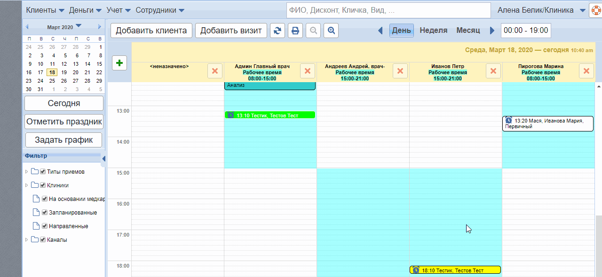Collapse the left sidebar panel with the arrow

coord(103,159)
